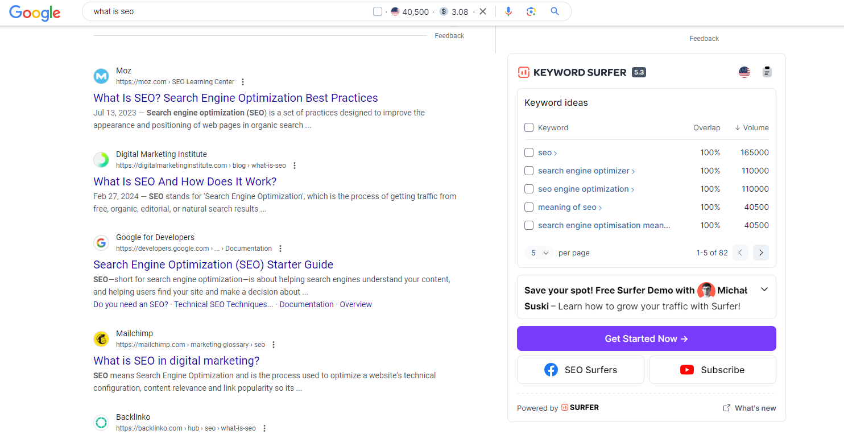Open Google Lens image search
844x434 pixels.
[531, 11]
